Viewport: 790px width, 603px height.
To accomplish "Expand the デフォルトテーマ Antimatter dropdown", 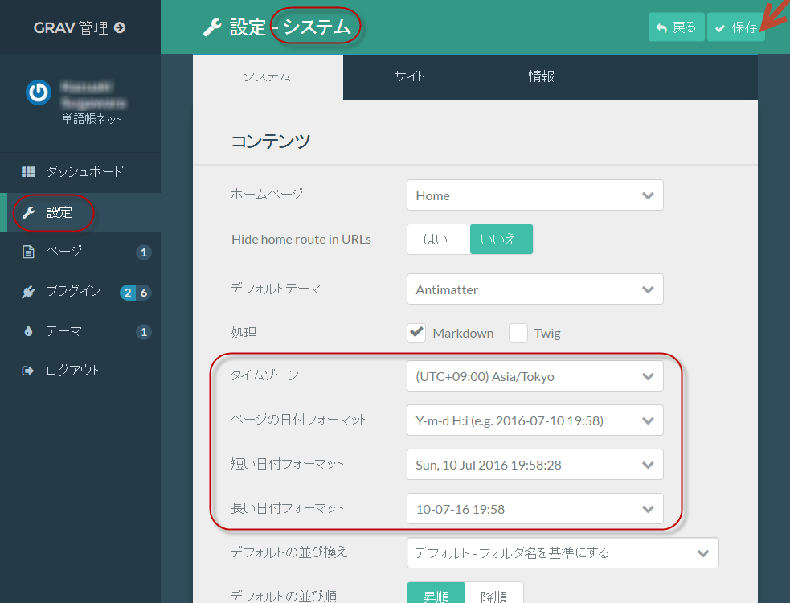I will [x=534, y=289].
